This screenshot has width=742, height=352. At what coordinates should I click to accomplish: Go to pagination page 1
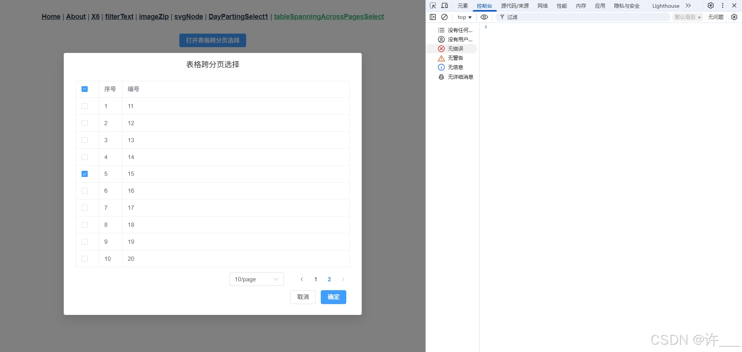click(316, 279)
